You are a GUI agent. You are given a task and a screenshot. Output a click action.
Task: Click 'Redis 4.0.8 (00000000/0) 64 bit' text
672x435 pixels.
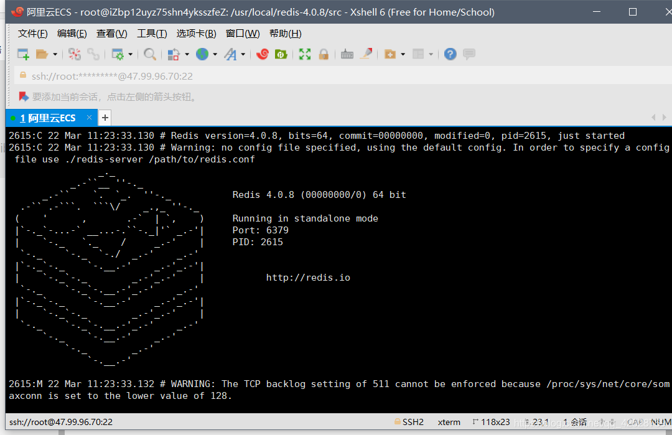tap(319, 195)
